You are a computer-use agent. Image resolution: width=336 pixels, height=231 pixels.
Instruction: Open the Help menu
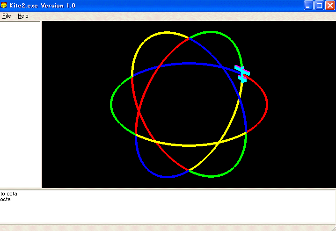[23, 16]
